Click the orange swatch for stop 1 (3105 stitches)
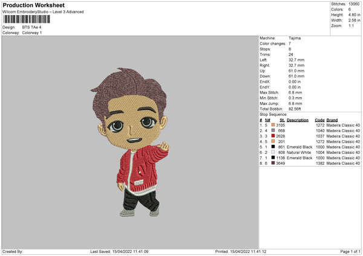The image size is (363, 256). pyautogui.click(x=273, y=125)
